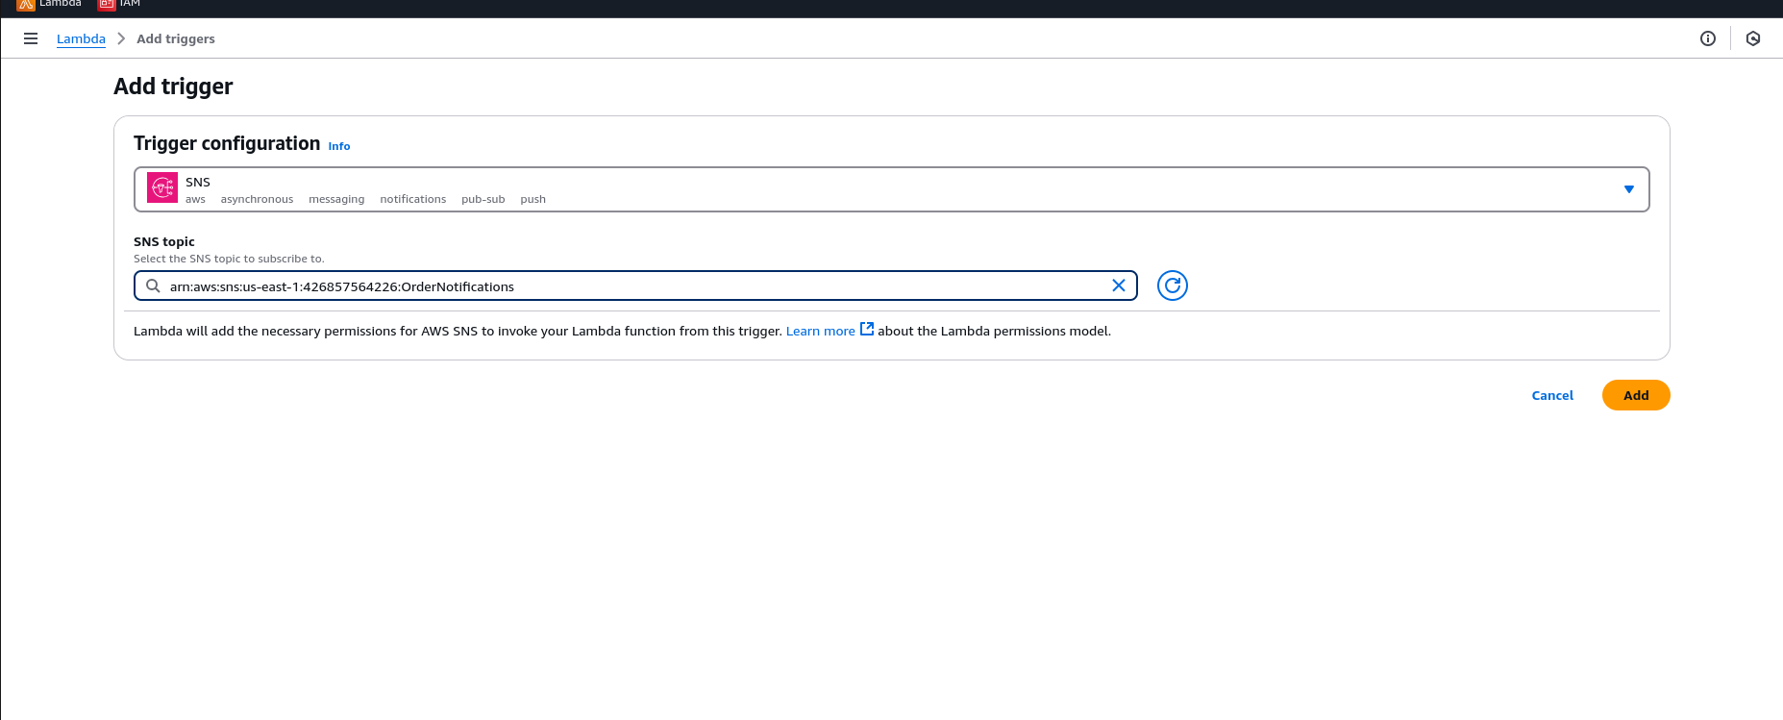
Task: Open the IAM service shortcut in top bar
Action: click(119, 4)
